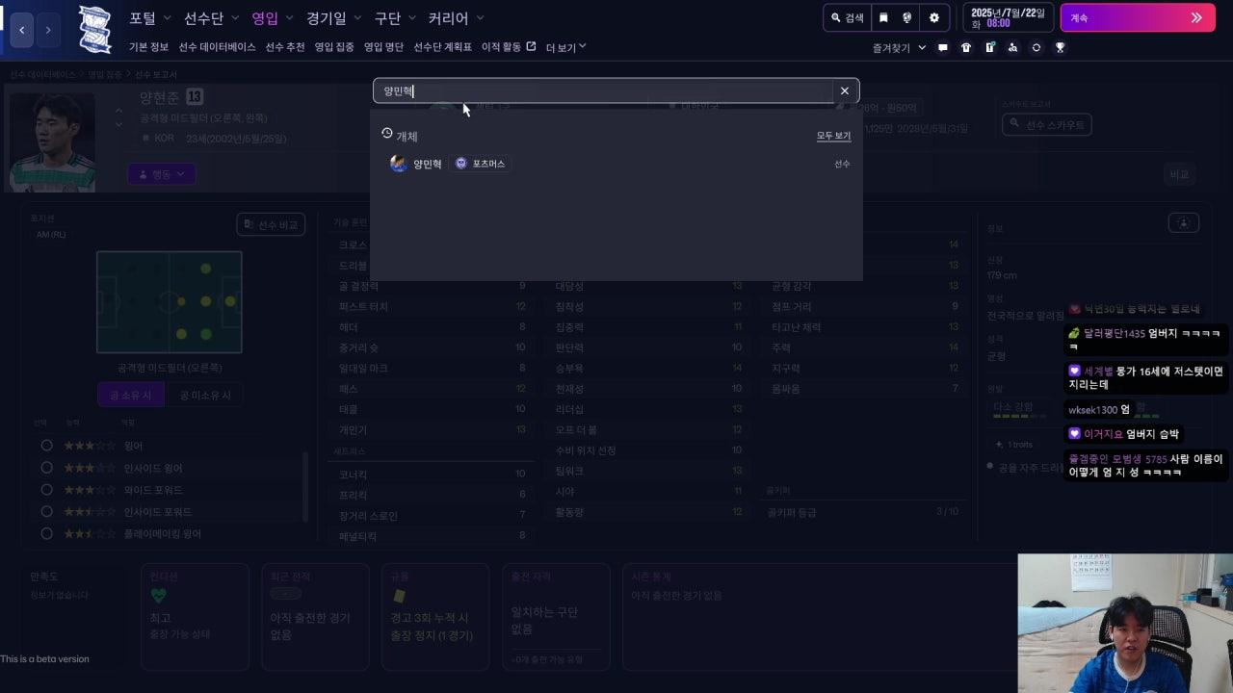Open the 선수 추천 tab
1233x693 pixels.
[285, 47]
